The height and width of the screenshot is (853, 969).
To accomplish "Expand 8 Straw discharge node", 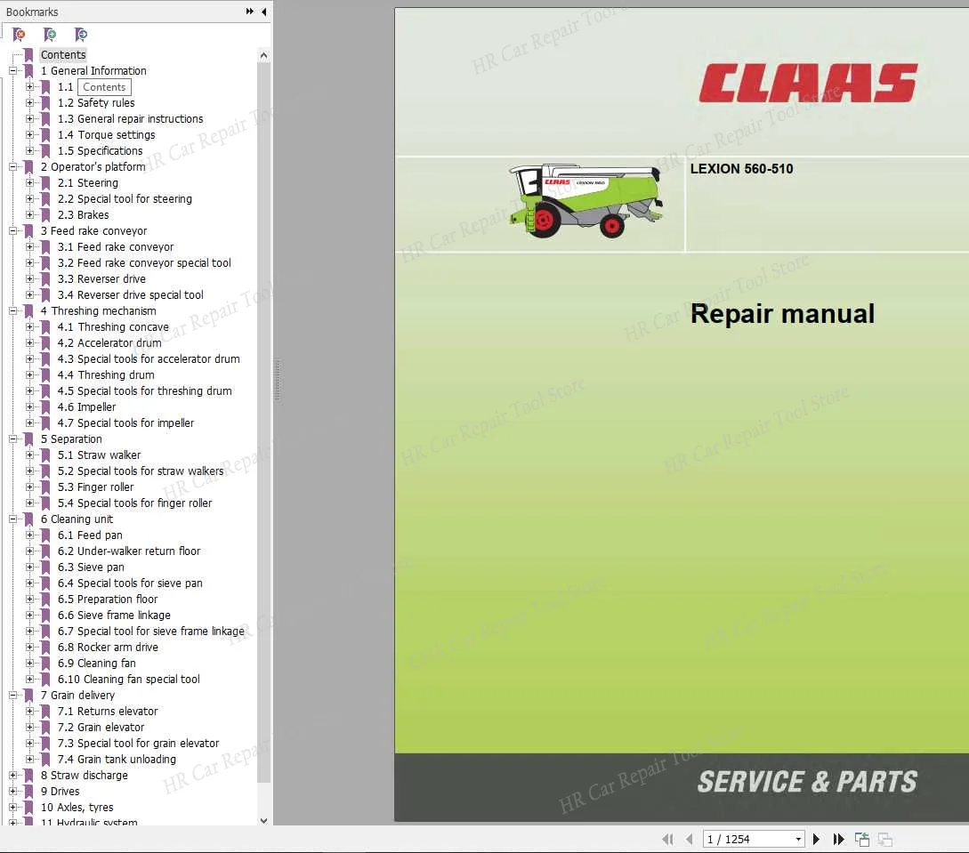I will [x=13, y=776].
